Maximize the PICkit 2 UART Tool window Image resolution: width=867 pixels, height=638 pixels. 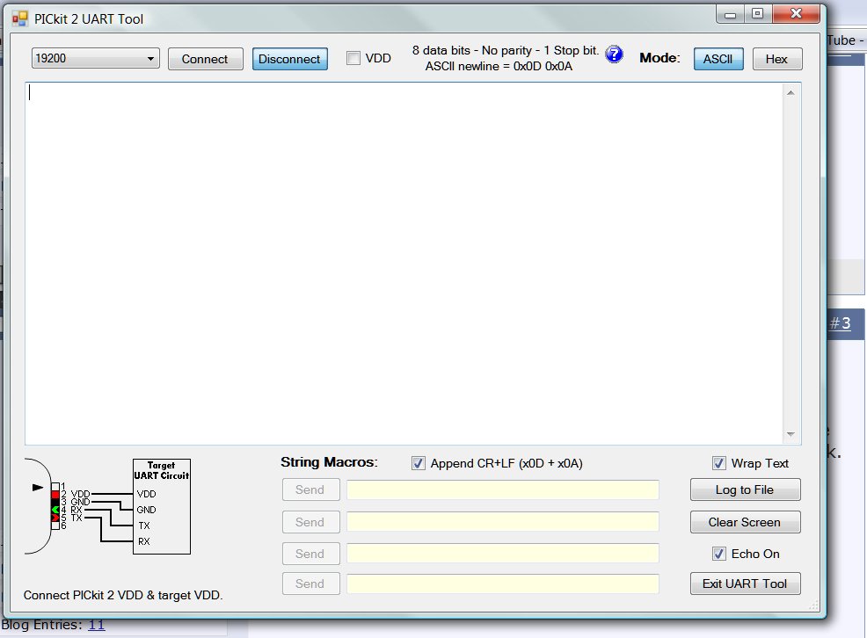[757, 14]
